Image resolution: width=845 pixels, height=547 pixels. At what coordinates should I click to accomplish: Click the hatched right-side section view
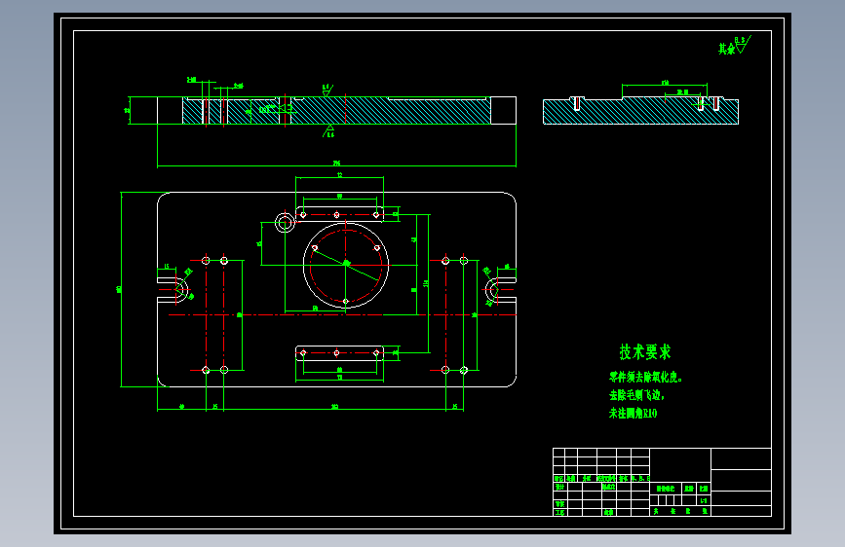(x=640, y=111)
